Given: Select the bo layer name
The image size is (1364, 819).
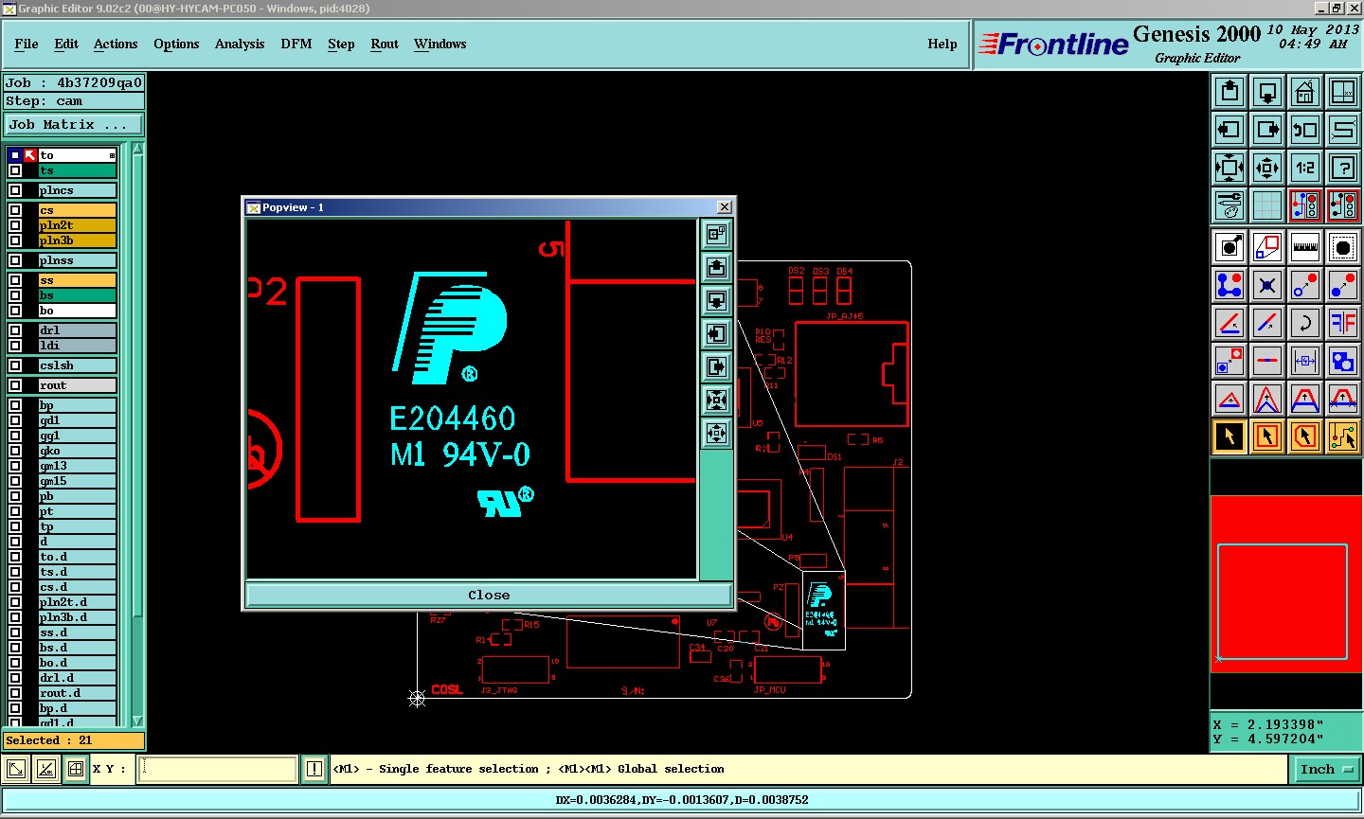Looking at the screenshot, I should pyautogui.click(x=77, y=311).
